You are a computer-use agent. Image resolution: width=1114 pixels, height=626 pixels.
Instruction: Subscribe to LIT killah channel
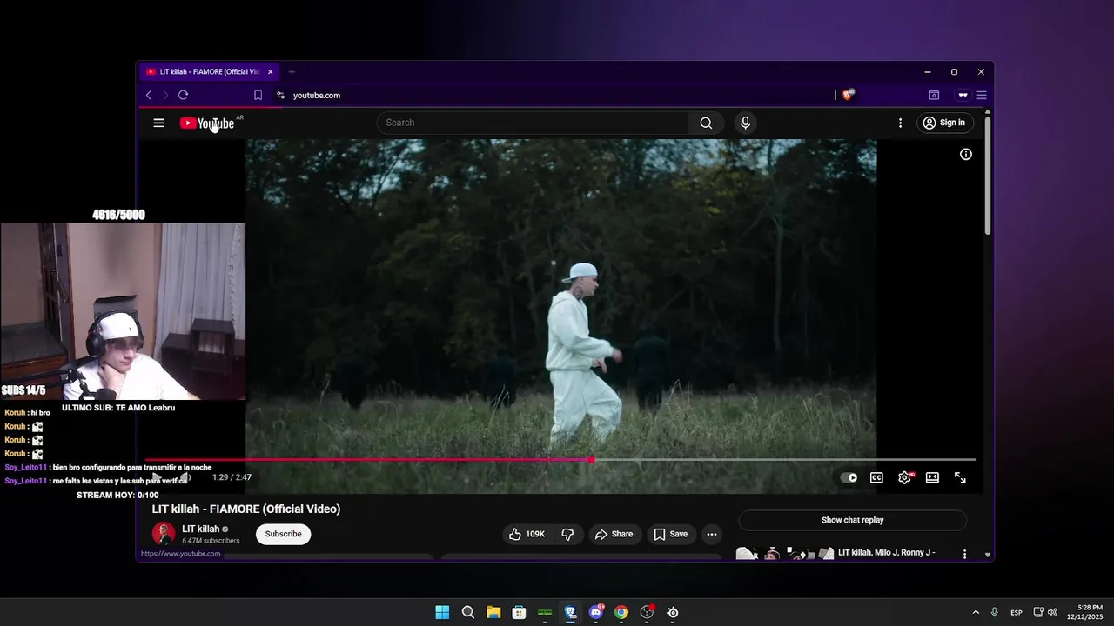[x=283, y=534]
